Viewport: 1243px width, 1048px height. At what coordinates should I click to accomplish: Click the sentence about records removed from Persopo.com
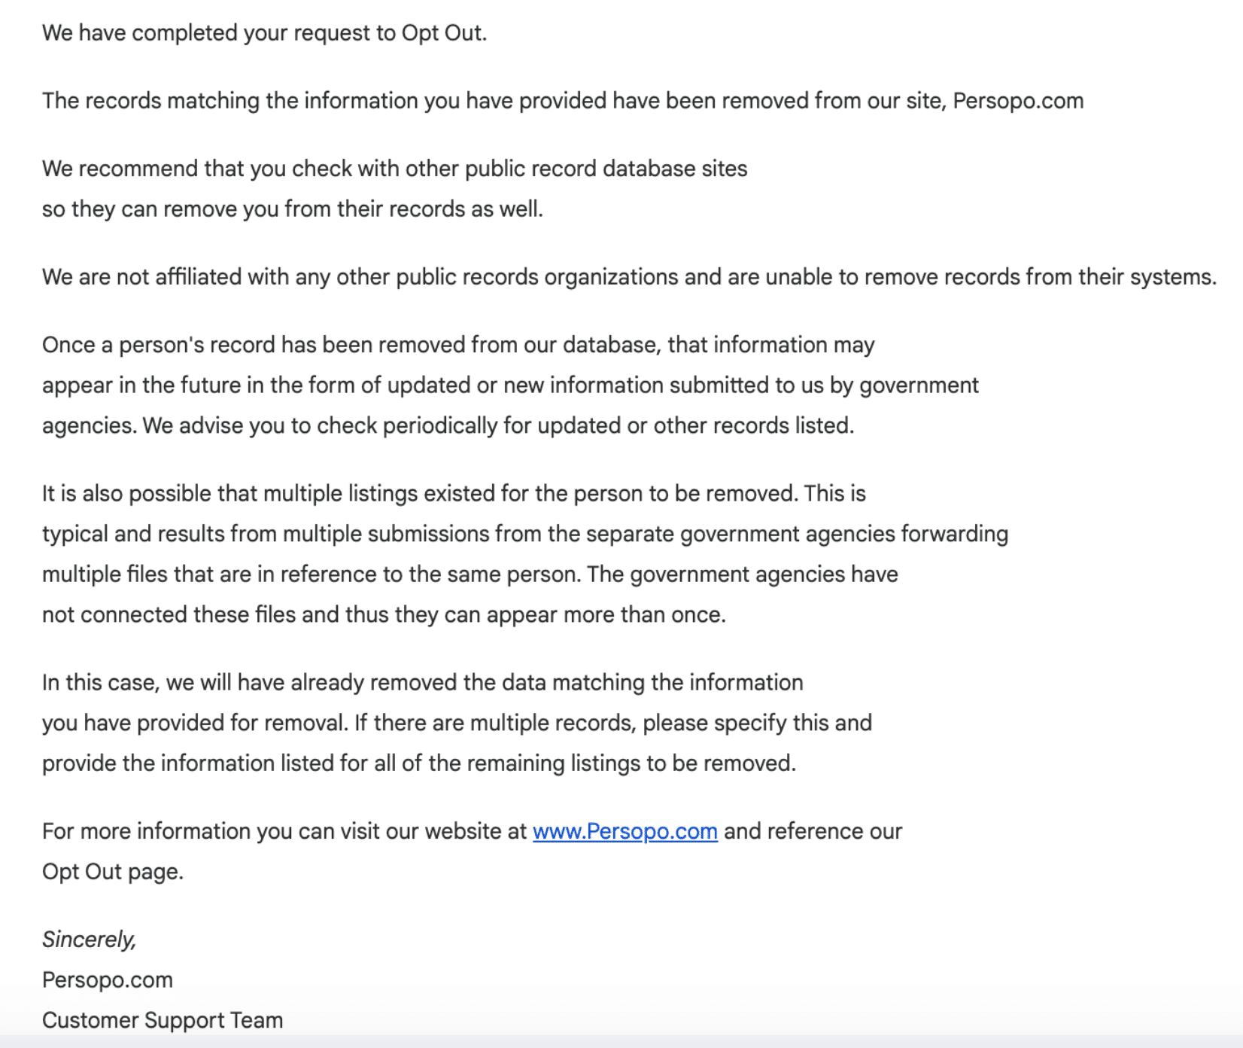563,101
